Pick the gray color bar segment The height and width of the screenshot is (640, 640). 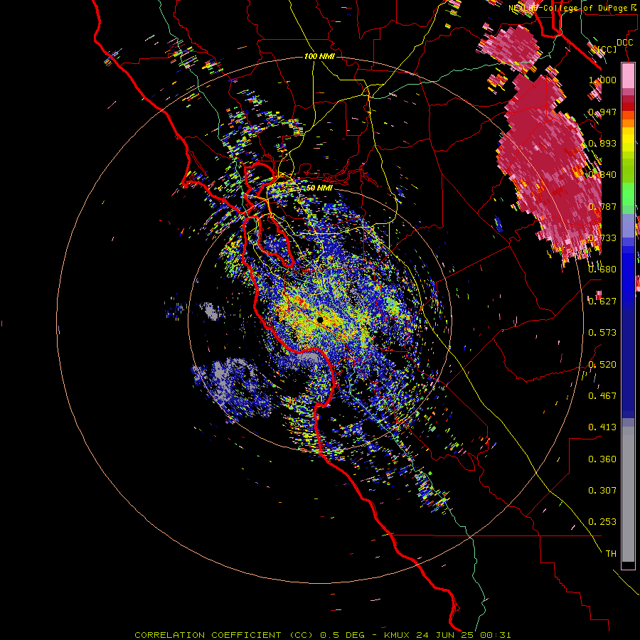click(x=628, y=494)
